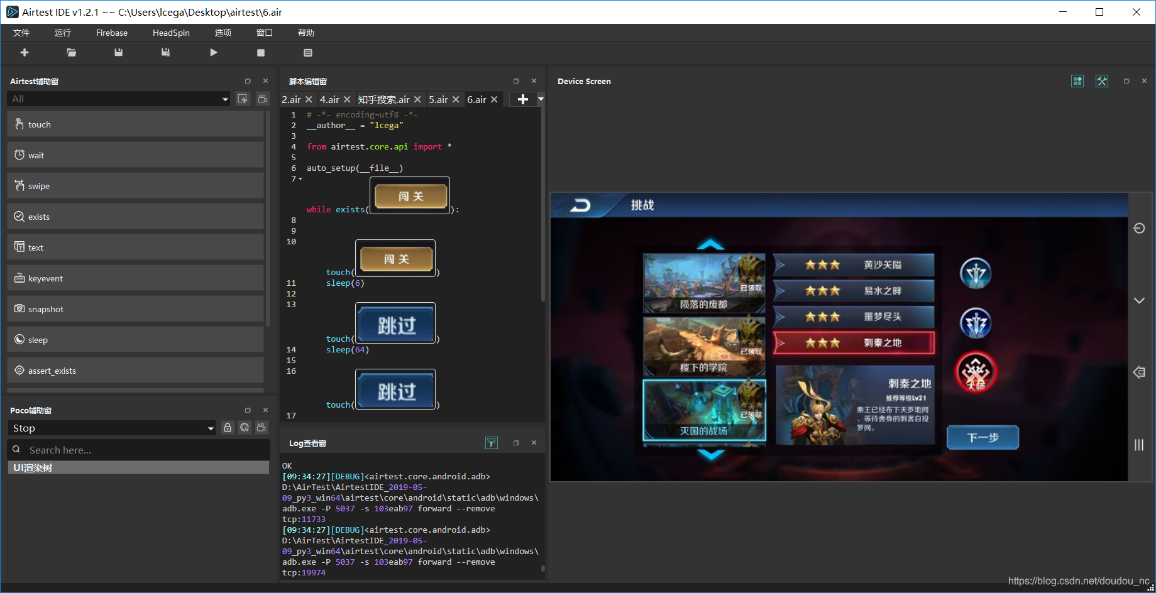Toggle the Poco lock icon
The width and height of the screenshot is (1156, 593).
pos(228,428)
